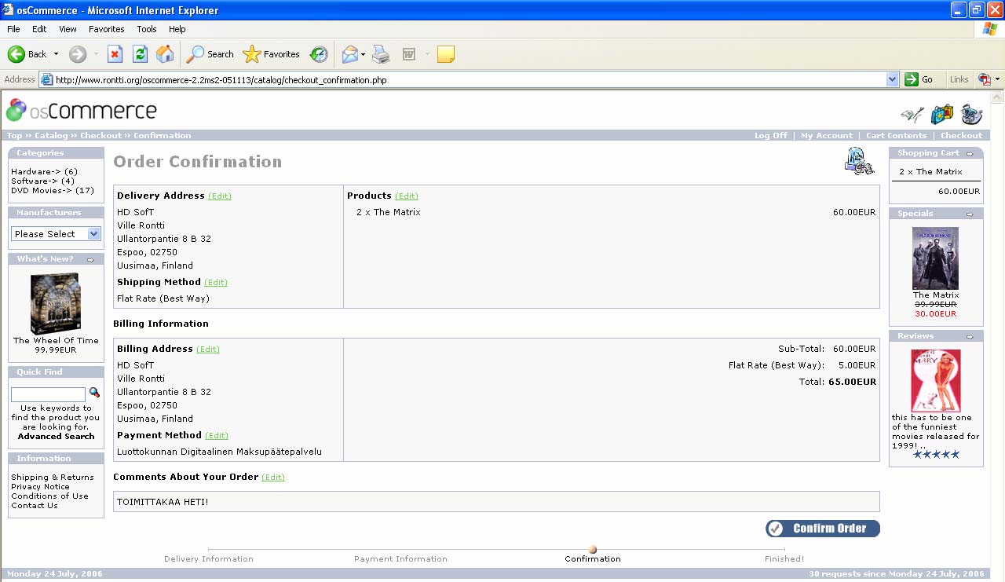
Task: Click the Log Off link
Action: (x=771, y=136)
